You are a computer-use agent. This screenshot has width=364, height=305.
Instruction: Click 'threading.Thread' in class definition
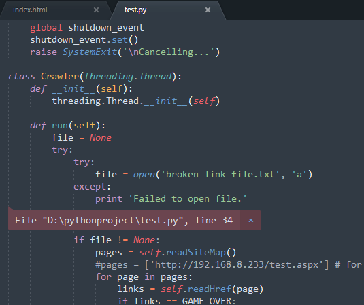[x=129, y=77]
